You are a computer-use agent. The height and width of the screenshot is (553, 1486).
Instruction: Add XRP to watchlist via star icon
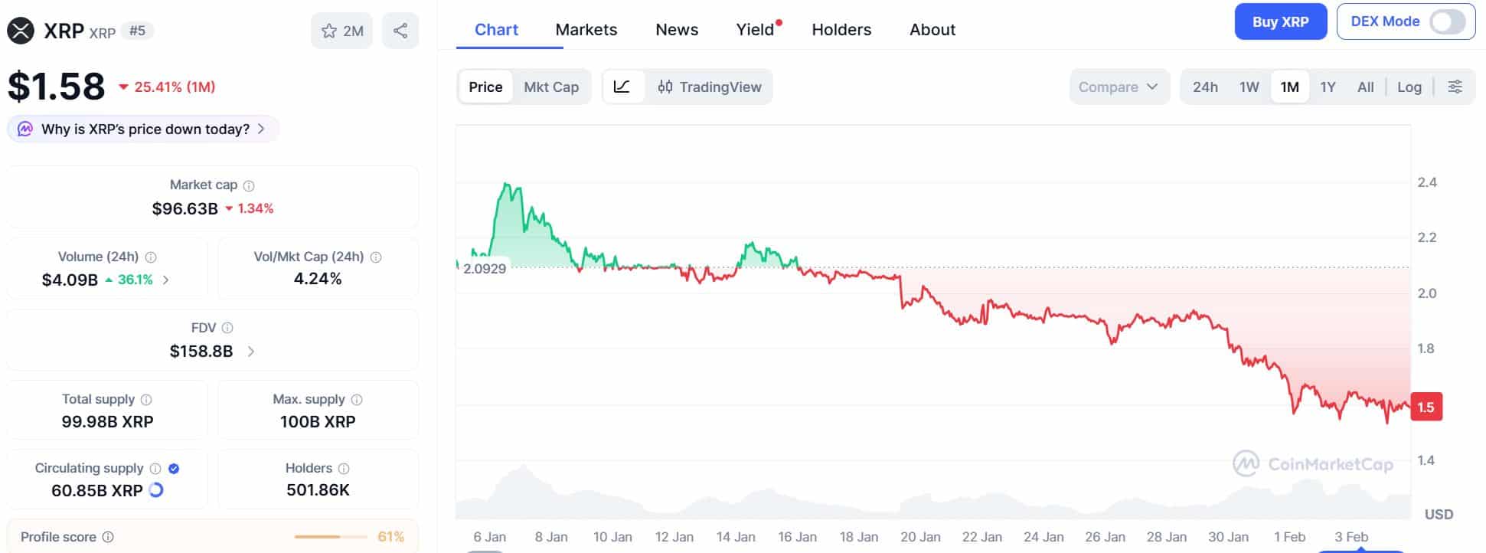[x=330, y=31]
